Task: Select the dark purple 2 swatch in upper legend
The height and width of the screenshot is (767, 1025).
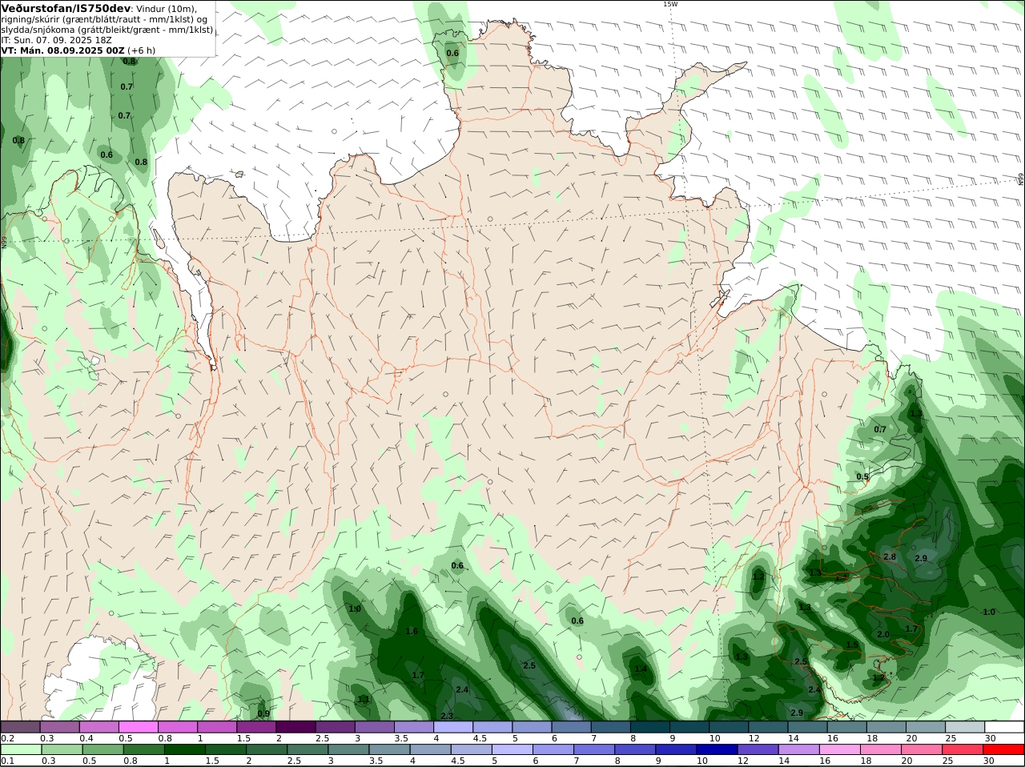Action: click(295, 726)
